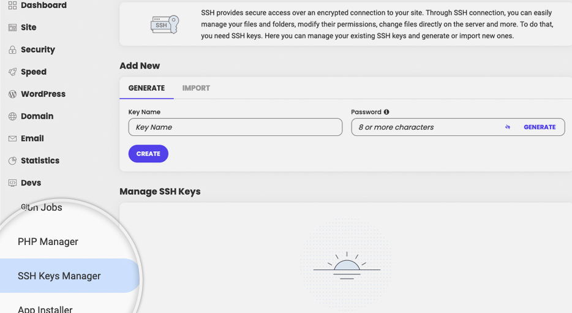
Task: Click the WordPress logo icon
Action: point(12,94)
